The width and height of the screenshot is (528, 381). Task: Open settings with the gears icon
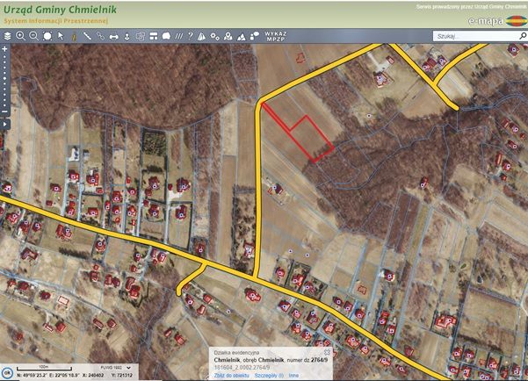click(215, 36)
